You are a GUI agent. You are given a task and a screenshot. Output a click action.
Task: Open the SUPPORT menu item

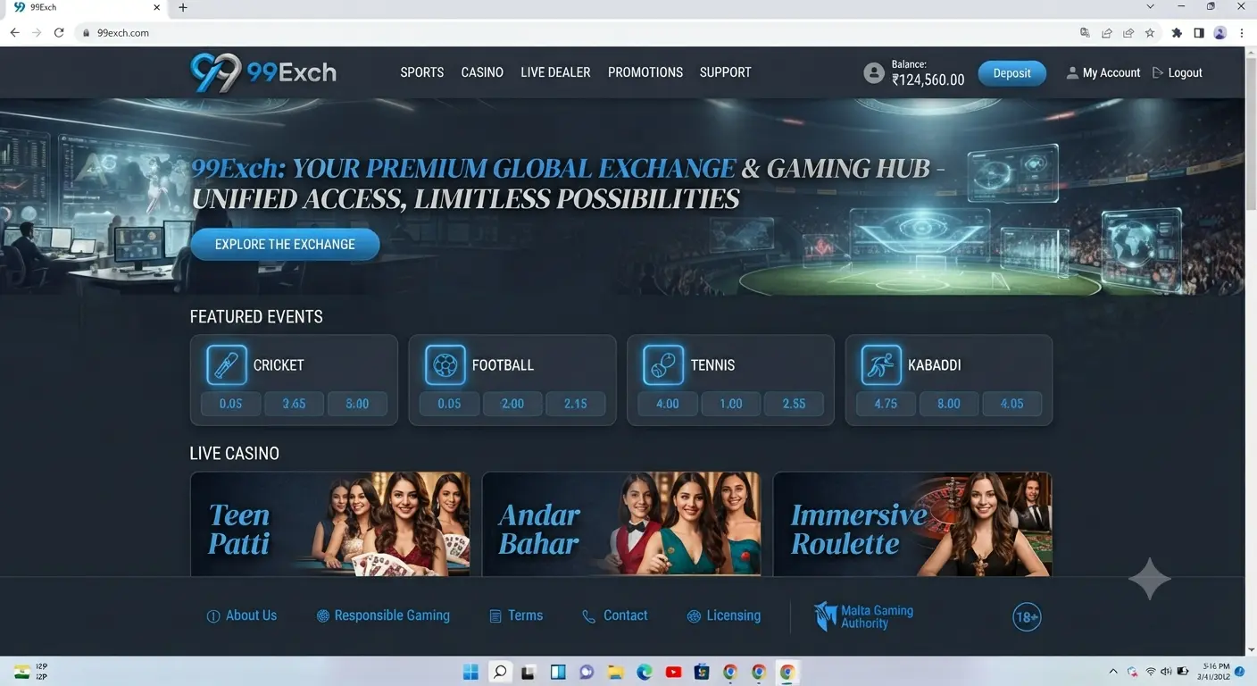[726, 72]
